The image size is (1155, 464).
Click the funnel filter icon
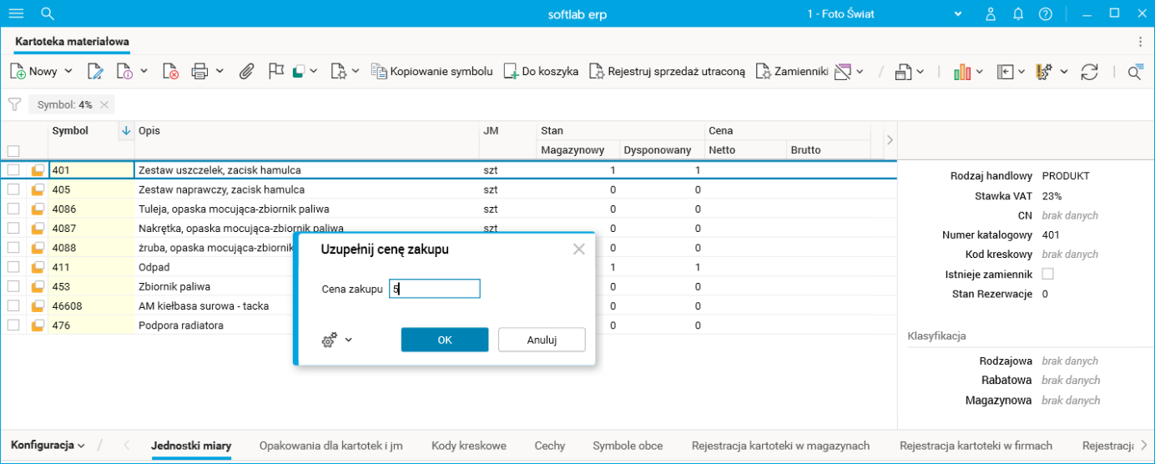tap(14, 104)
